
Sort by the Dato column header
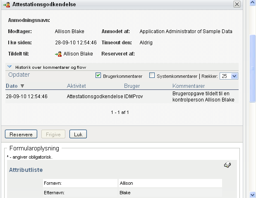[12, 86]
